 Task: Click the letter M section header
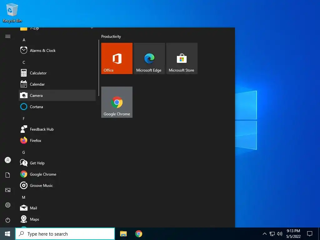[24, 197]
